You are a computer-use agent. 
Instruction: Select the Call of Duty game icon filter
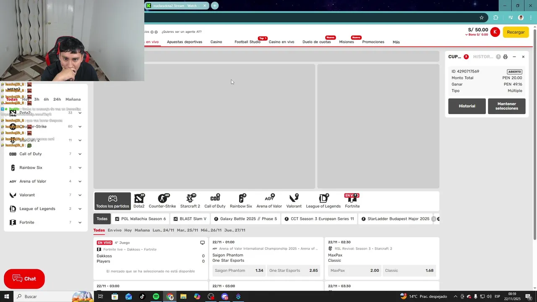tap(215, 201)
